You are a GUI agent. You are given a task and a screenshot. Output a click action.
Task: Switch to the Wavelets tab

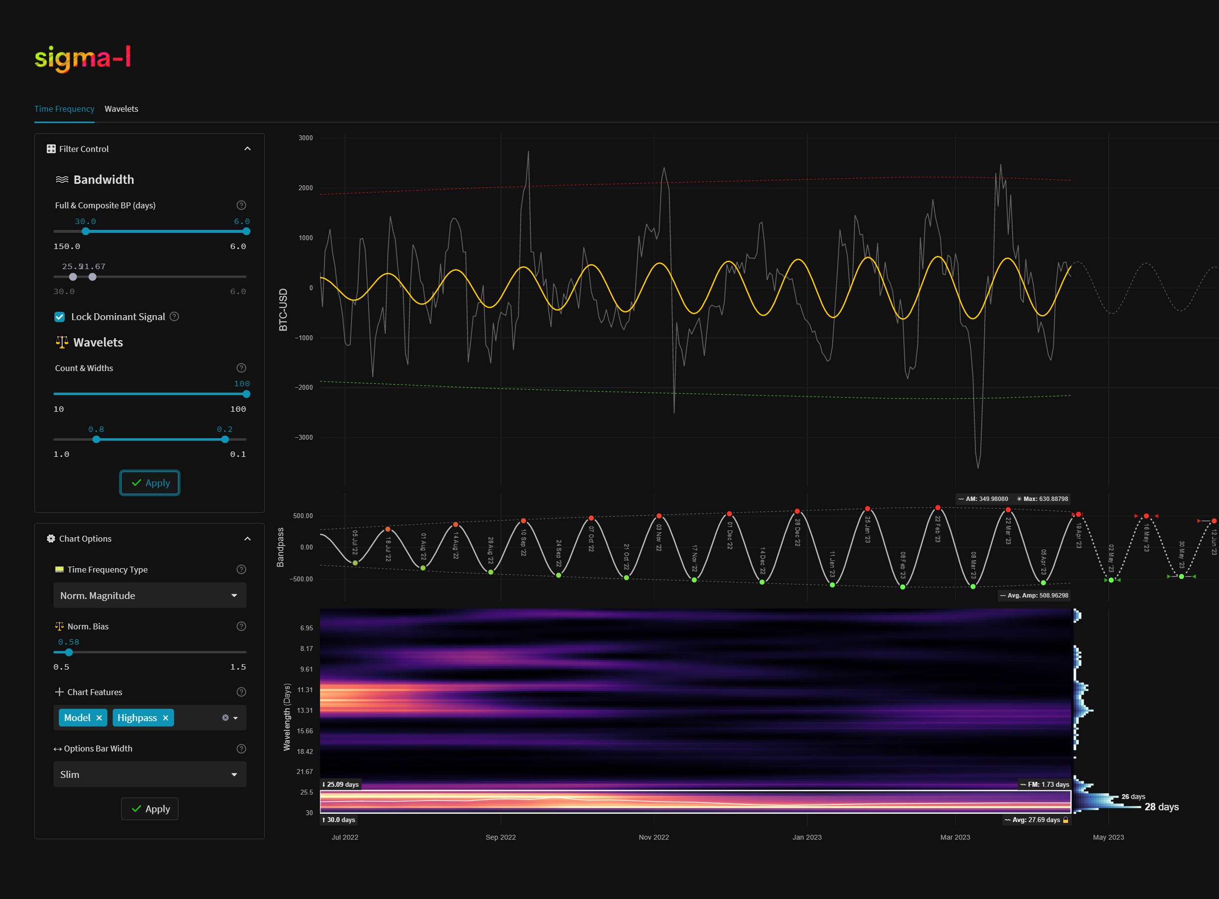tap(122, 109)
